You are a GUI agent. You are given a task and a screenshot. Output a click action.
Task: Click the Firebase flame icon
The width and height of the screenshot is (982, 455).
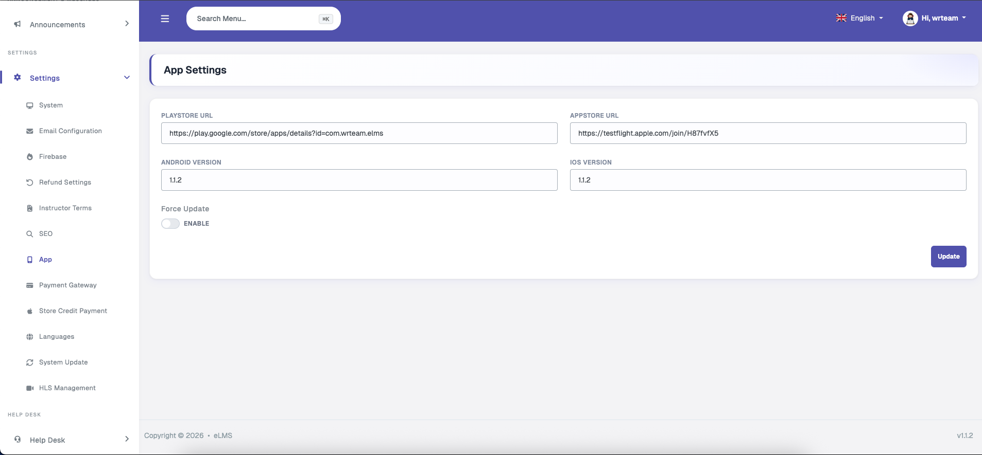click(30, 157)
